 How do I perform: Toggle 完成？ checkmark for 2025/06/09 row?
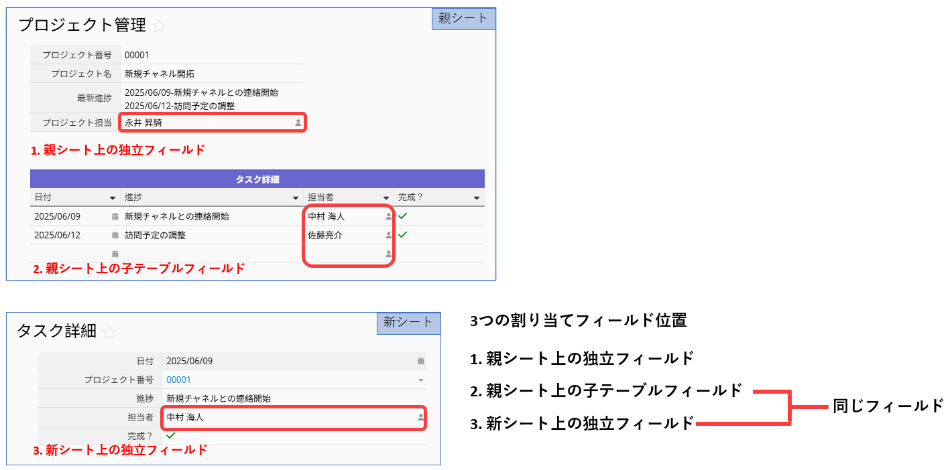(x=402, y=216)
